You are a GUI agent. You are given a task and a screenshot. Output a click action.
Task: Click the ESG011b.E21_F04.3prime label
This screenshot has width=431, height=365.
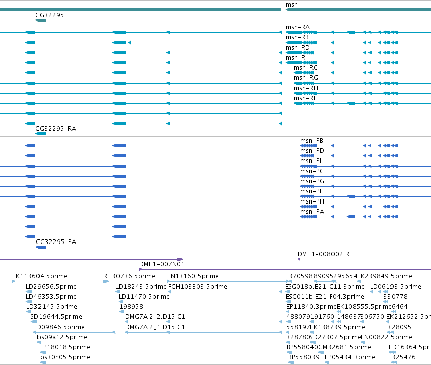(325, 297)
